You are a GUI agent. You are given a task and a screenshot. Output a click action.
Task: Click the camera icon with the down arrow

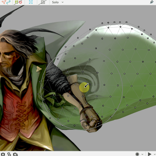[15, 154]
